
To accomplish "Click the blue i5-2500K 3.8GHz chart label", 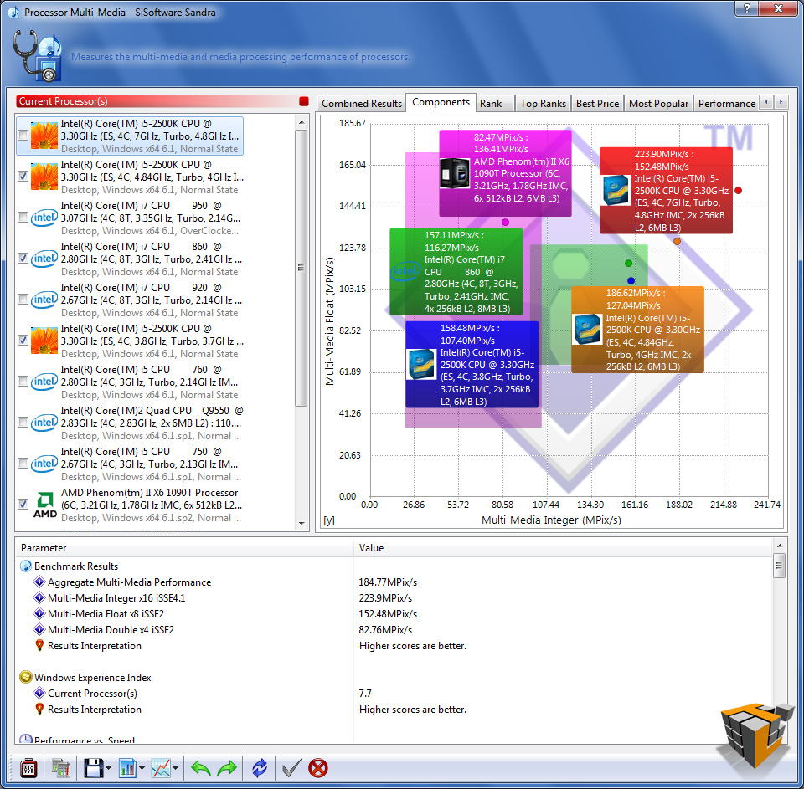I will 472,364.
